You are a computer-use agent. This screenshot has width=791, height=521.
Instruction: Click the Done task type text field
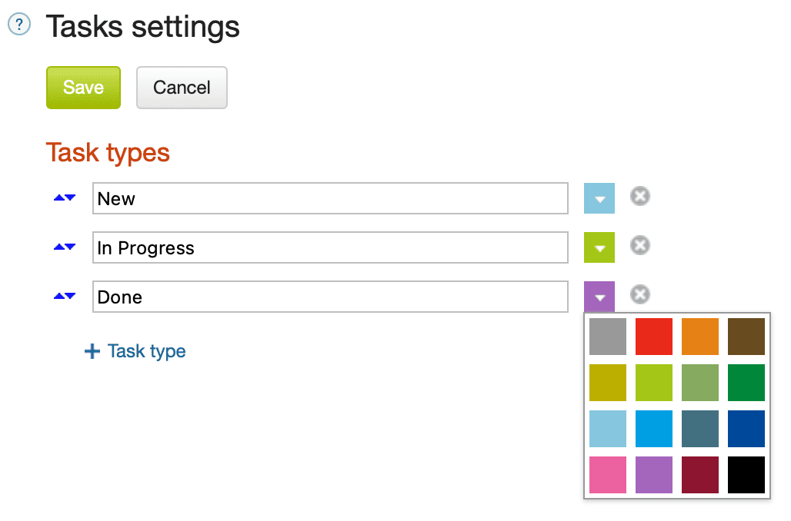coord(331,296)
